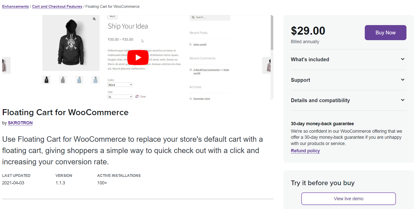This screenshot has height=209, width=416.
Task: Click the document icon next to "Hello world!" post
Action: 191,44
